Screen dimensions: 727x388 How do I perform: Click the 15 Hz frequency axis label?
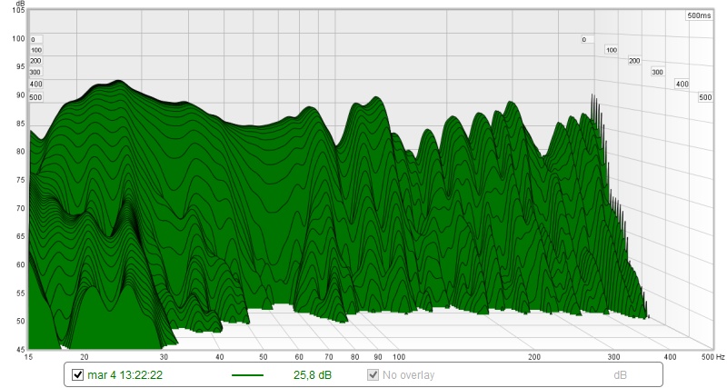tap(29, 357)
